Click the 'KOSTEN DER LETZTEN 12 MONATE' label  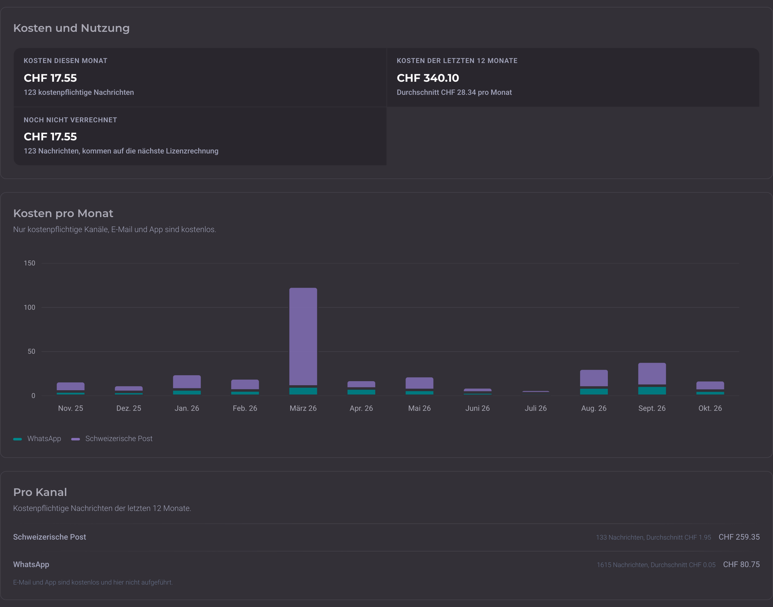[x=457, y=61]
